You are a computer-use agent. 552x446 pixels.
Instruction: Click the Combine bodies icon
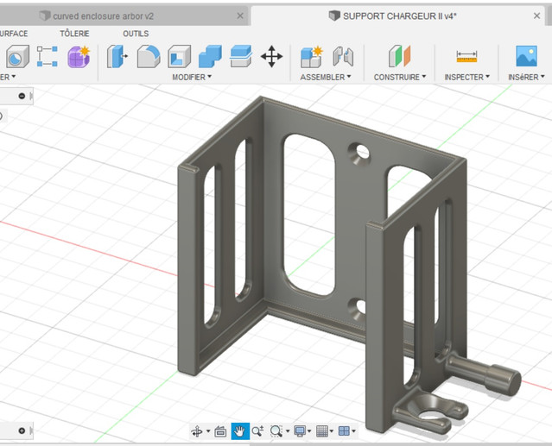(x=210, y=57)
